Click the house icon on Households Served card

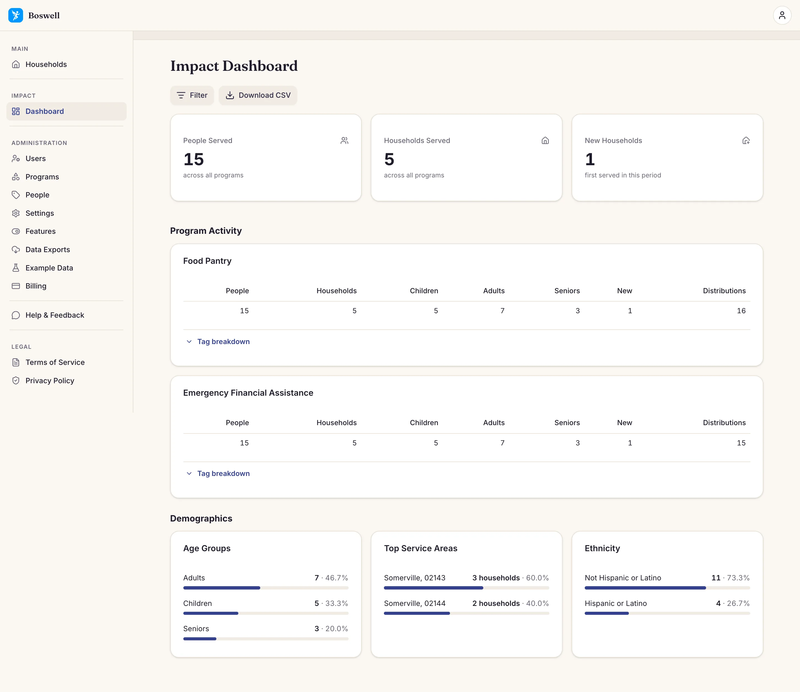pos(545,141)
